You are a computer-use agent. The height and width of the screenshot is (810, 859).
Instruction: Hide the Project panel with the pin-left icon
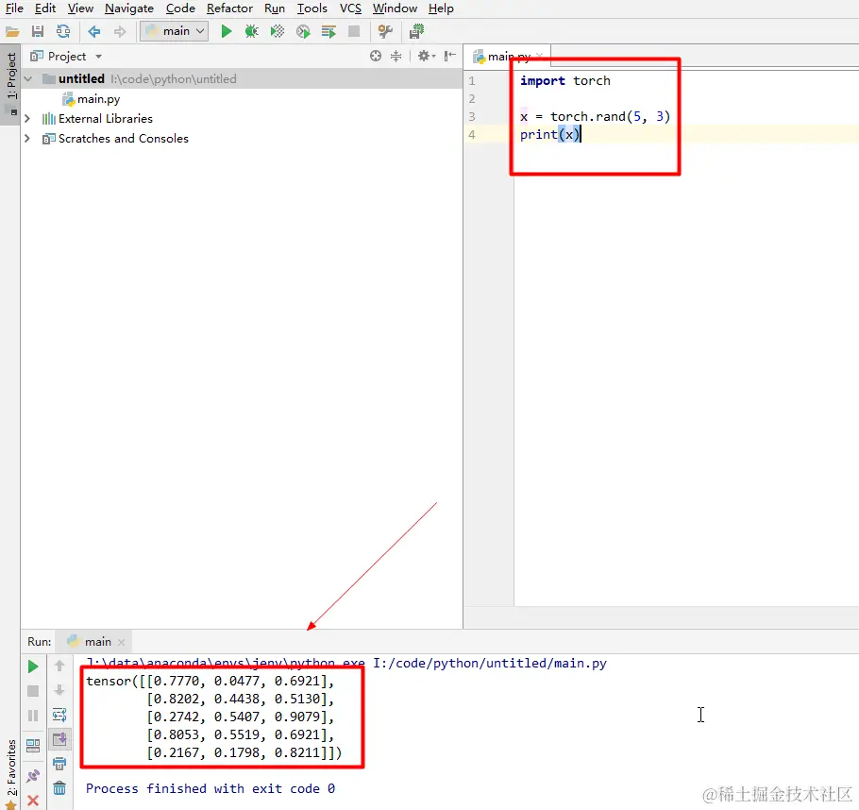coord(449,56)
